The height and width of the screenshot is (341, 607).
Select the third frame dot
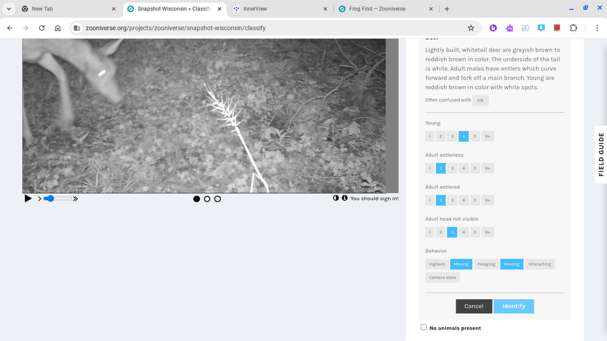217,199
